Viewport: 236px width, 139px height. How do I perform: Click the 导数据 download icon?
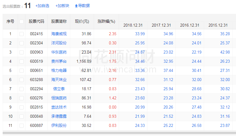[x=76, y=6]
